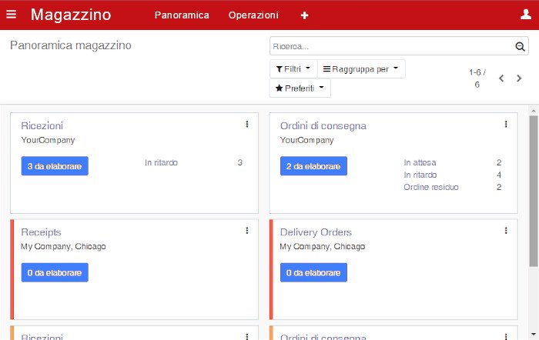Screen dimensions: 539x340
Task: Open the Preferiti dropdown
Action: point(300,88)
